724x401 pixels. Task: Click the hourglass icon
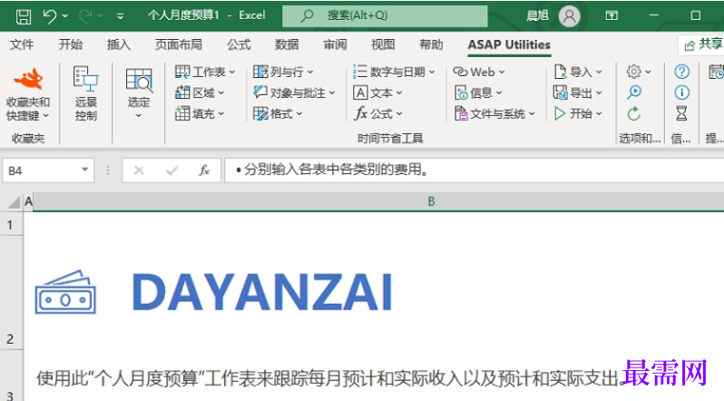click(x=681, y=113)
